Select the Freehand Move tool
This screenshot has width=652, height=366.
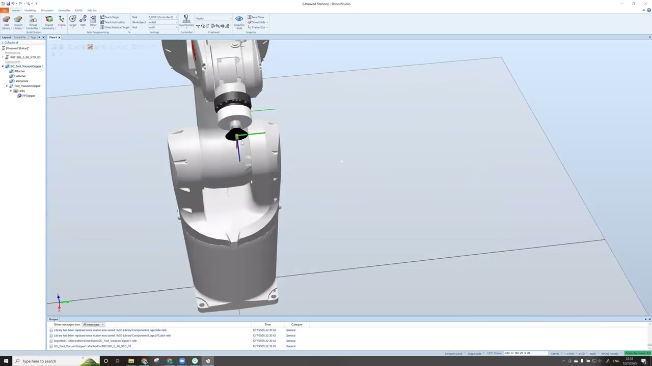198,26
